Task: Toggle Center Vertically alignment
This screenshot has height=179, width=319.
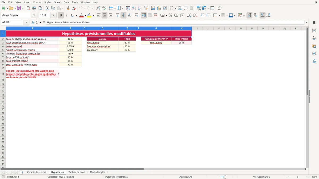Action: click(x=123, y=15)
